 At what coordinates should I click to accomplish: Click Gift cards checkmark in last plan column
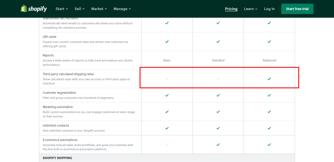pos(269,42)
